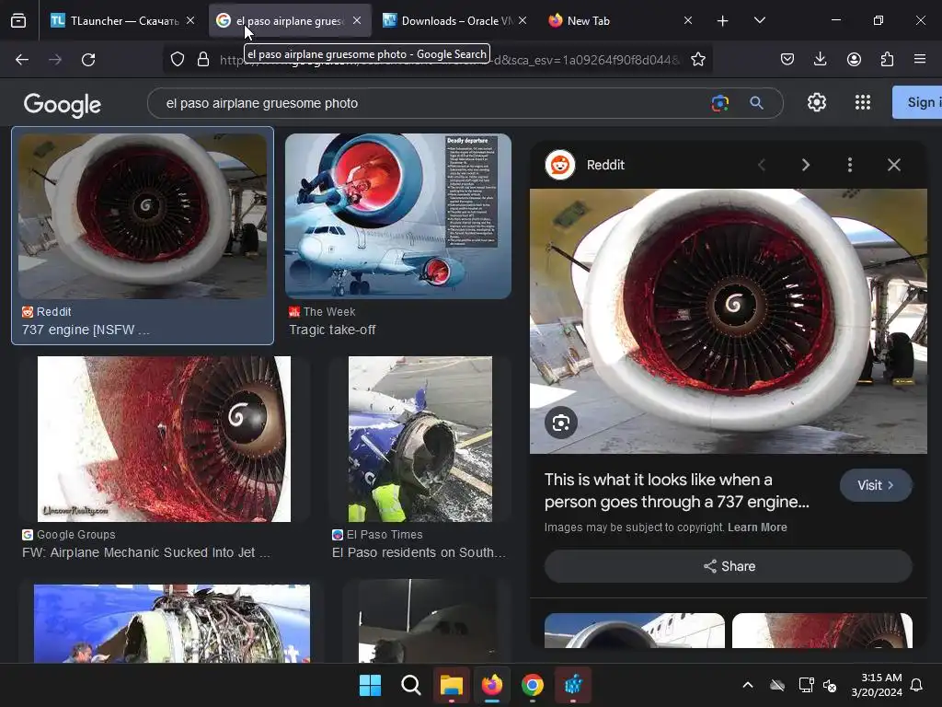Close the TLauncher tab

[x=190, y=20]
